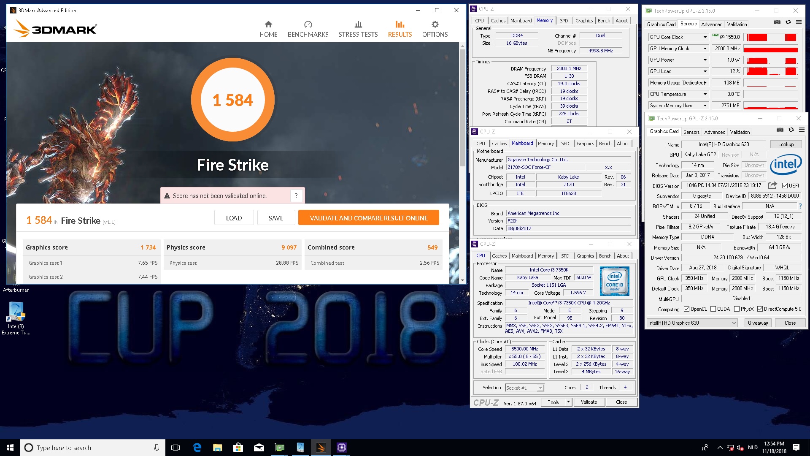This screenshot has height=456, width=810.
Task: Click the Giveaway button in GPU-Z
Action: pyautogui.click(x=758, y=323)
